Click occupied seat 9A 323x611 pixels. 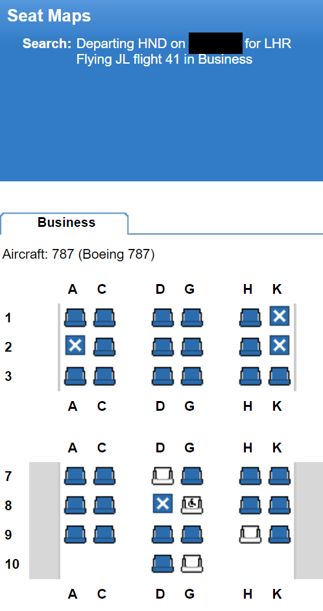tap(75, 534)
